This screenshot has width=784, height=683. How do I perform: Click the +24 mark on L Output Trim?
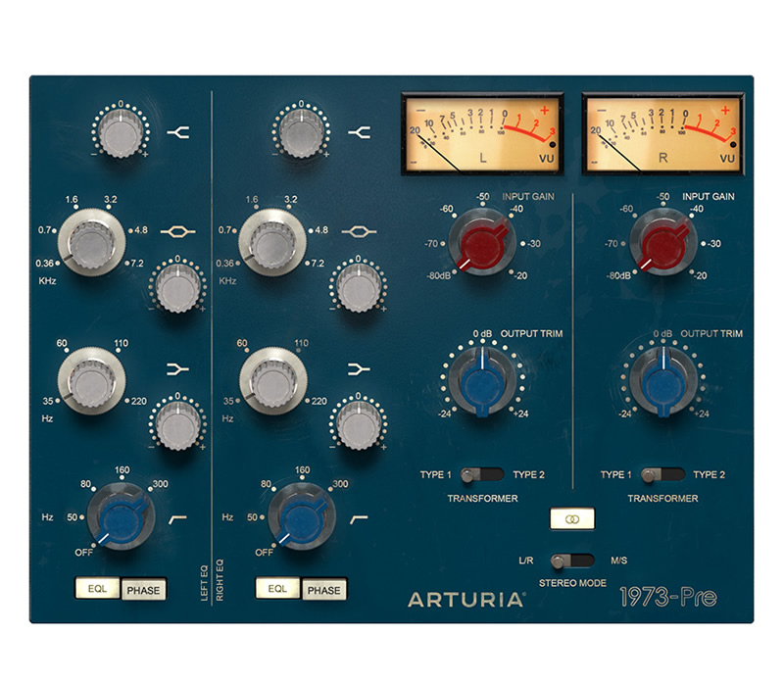click(520, 414)
